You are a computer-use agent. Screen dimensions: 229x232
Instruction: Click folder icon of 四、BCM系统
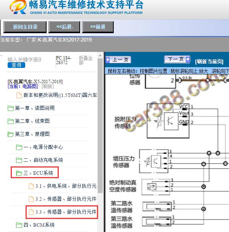pyautogui.click(x=19, y=226)
